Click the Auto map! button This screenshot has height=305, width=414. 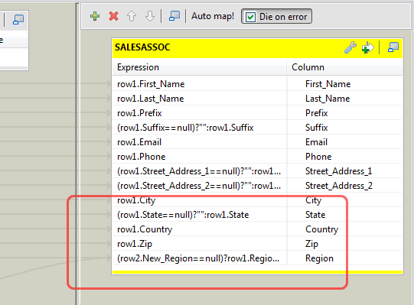tap(213, 16)
